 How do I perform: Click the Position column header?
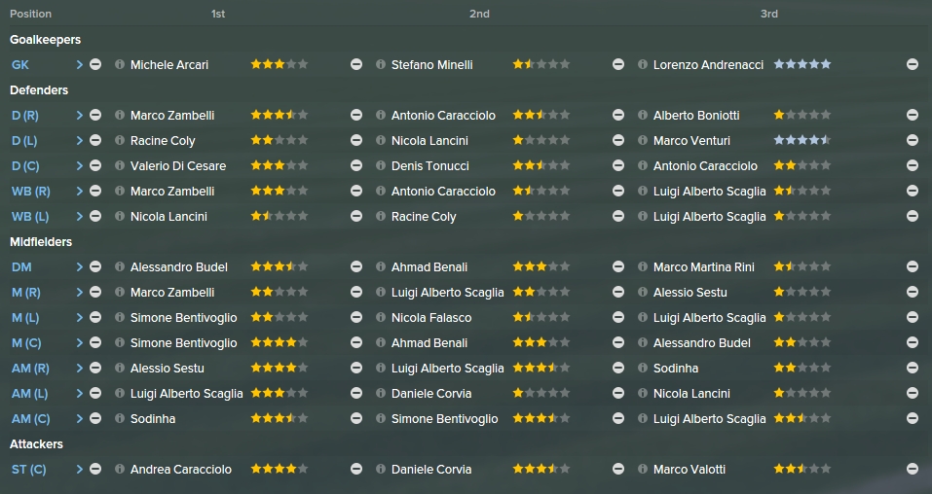click(x=31, y=14)
